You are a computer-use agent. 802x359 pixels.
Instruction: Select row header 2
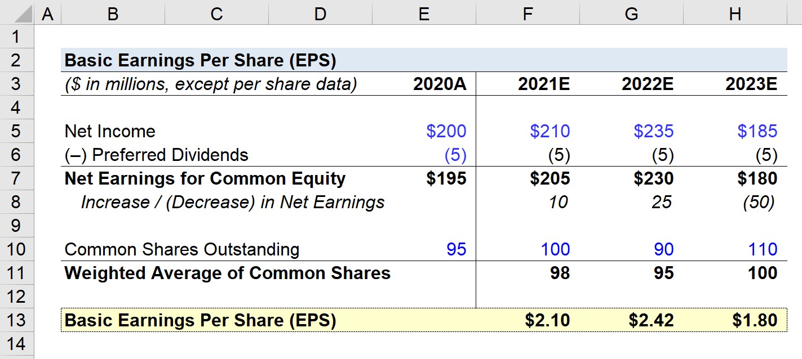[18, 60]
